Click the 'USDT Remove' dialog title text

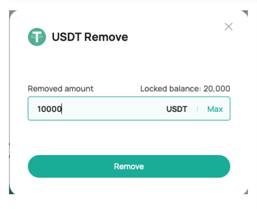pyautogui.click(x=90, y=37)
